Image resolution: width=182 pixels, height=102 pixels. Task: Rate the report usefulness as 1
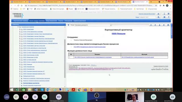click(x=154, y=68)
